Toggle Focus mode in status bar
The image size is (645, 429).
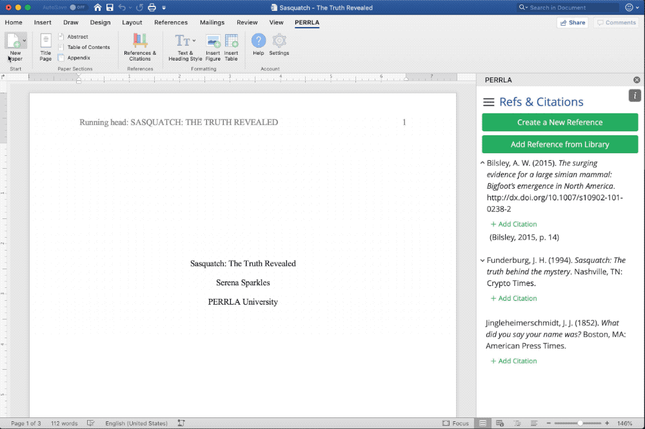pos(456,423)
